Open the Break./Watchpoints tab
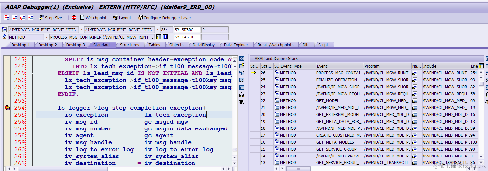This screenshot has width=488, height=171. (275, 45)
